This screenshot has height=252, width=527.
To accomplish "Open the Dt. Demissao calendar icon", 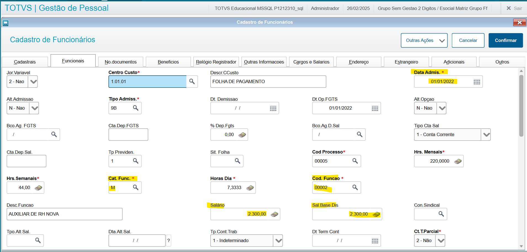I will 273,108.
